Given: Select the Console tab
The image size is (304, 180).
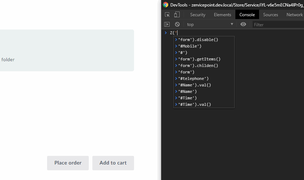Looking at the screenshot, I should (x=247, y=15).
